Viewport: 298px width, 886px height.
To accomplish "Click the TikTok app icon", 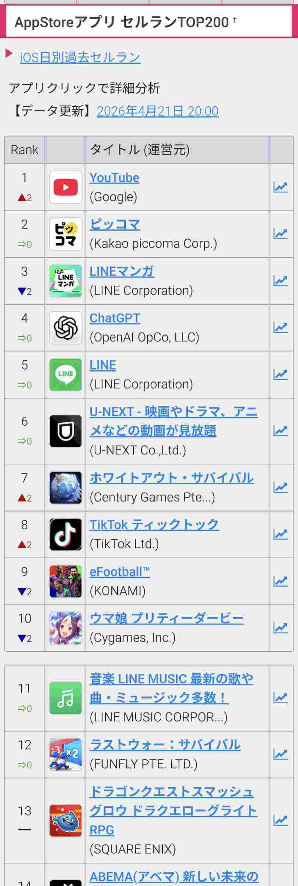I will (66, 535).
